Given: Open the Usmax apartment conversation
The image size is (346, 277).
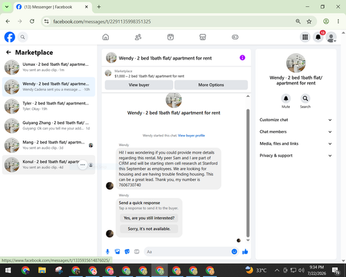Looking at the screenshot, I should 48,67.
